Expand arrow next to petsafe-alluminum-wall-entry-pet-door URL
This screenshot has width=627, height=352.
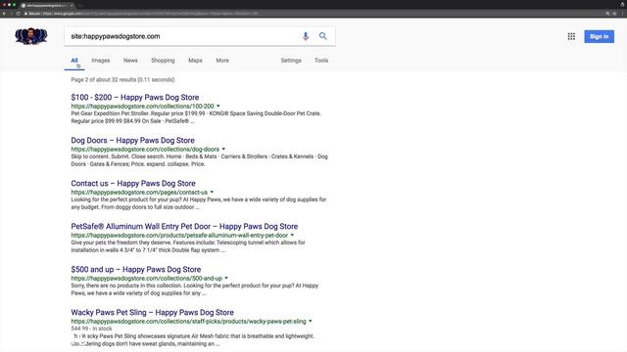click(x=292, y=236)
